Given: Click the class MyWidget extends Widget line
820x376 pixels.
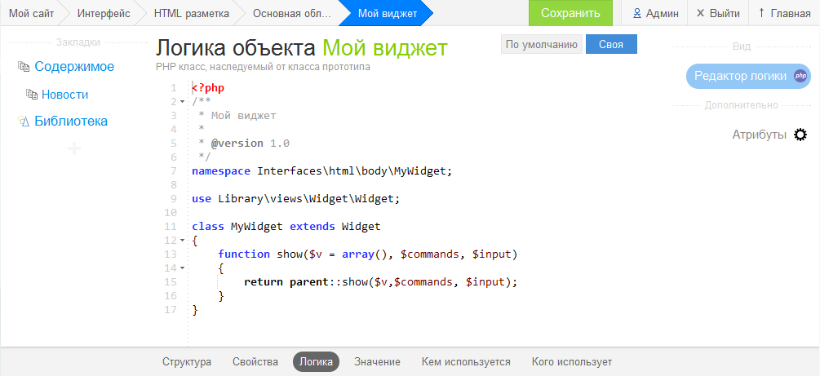Looking at the screenshot, I should tap(286, 227).
